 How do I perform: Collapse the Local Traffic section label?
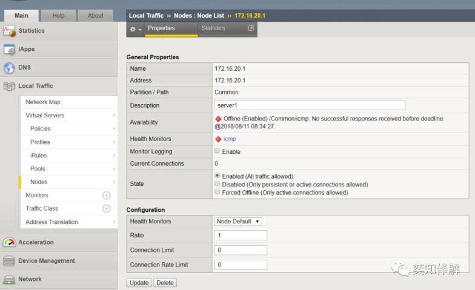[35, 86]
